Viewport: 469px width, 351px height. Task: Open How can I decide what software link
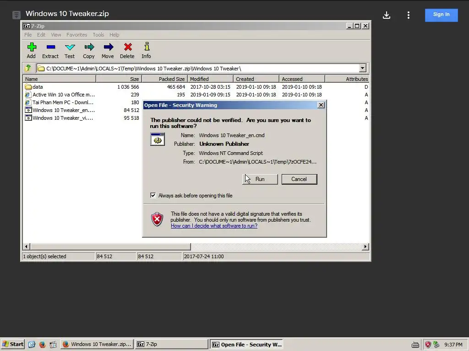coord(214,226)
